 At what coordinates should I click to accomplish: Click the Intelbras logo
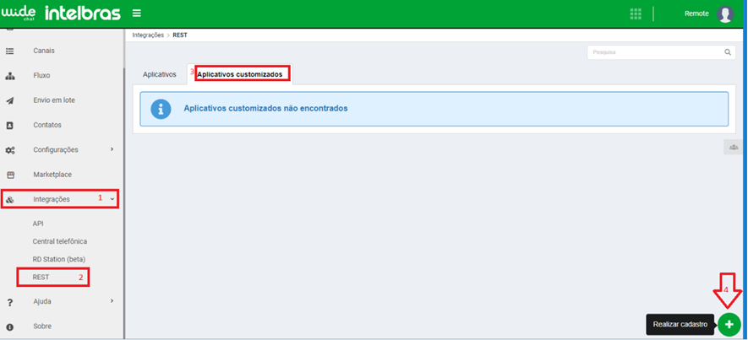pos(83,13)
